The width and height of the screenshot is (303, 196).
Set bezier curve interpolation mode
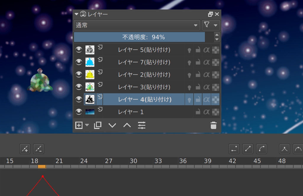point(262,149)
